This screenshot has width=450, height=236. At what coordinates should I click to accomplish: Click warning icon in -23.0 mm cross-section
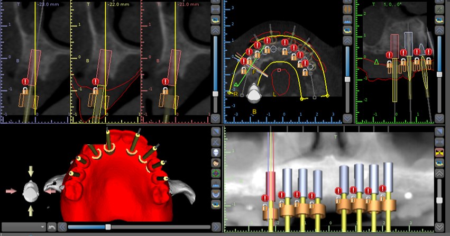click(x=25, y=82)
